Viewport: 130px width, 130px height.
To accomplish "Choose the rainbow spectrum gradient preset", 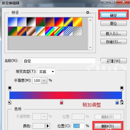I will [x=50, y=31].
